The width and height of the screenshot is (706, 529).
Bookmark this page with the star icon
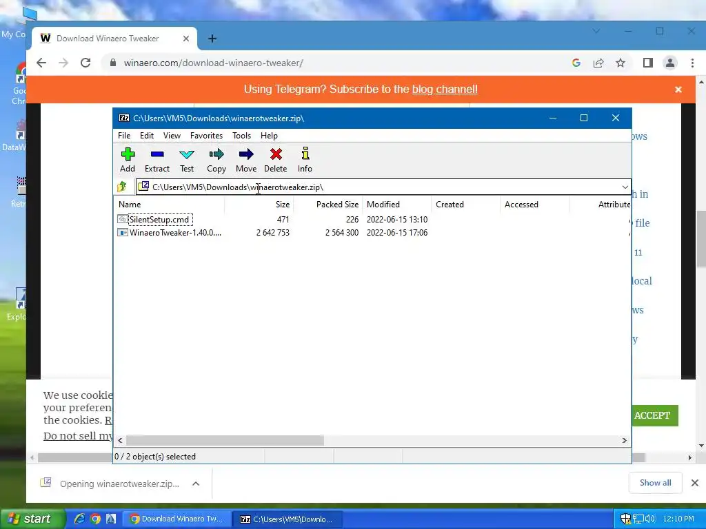[x=621, y=63]
